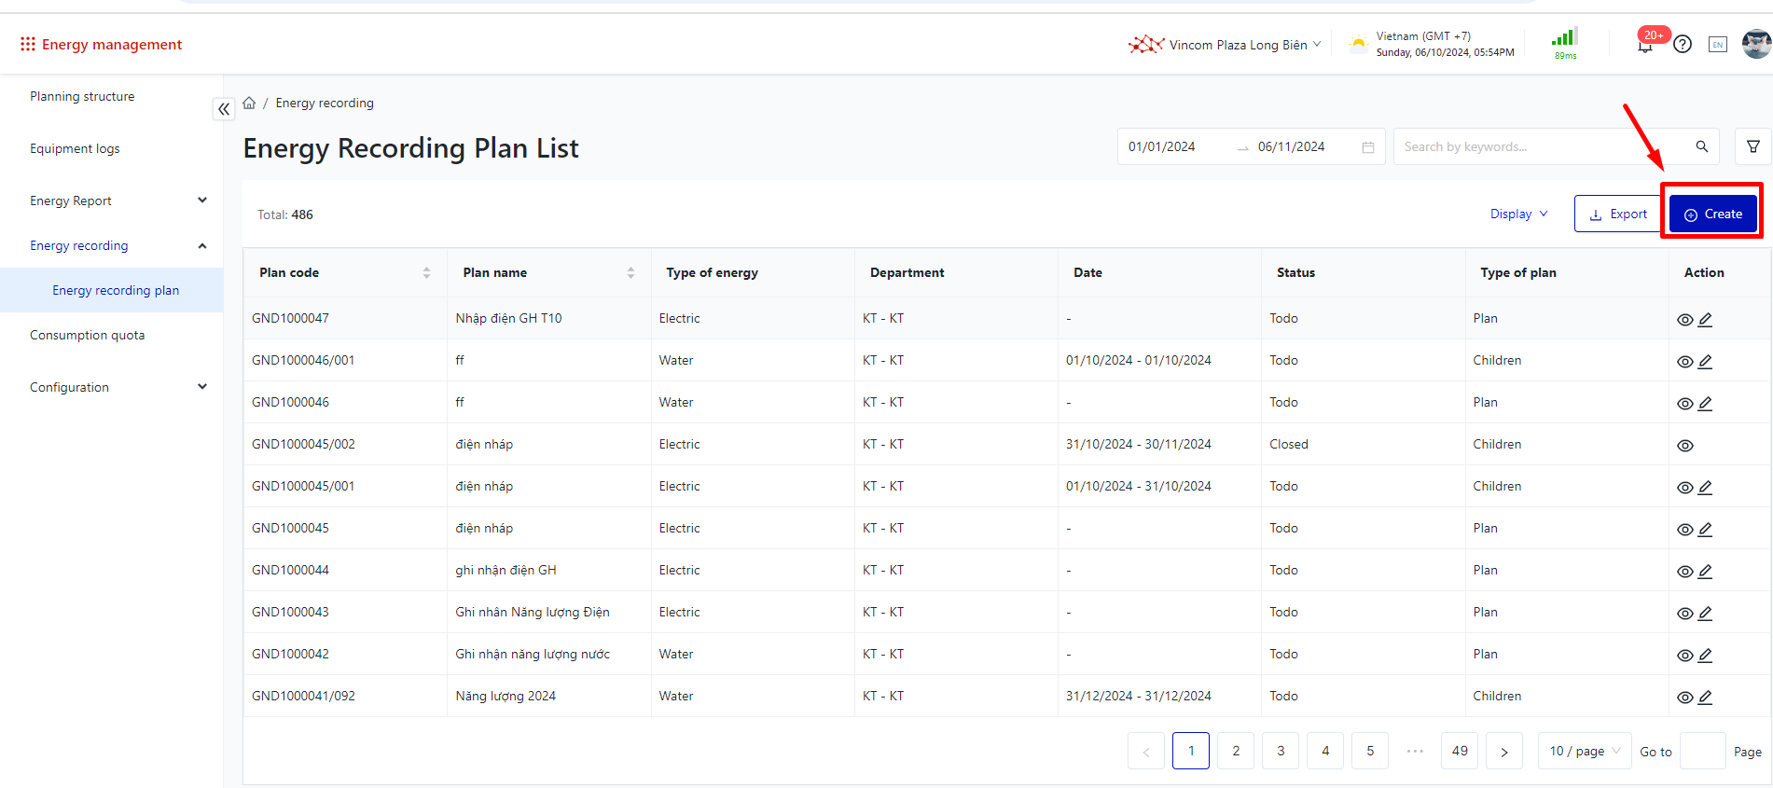1773x788 pixels.
Task: Click the help question mark icon
Action: (1682, 44)
